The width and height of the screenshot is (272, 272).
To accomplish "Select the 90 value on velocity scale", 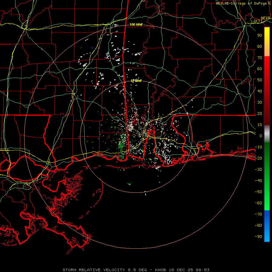I will 260,35.
